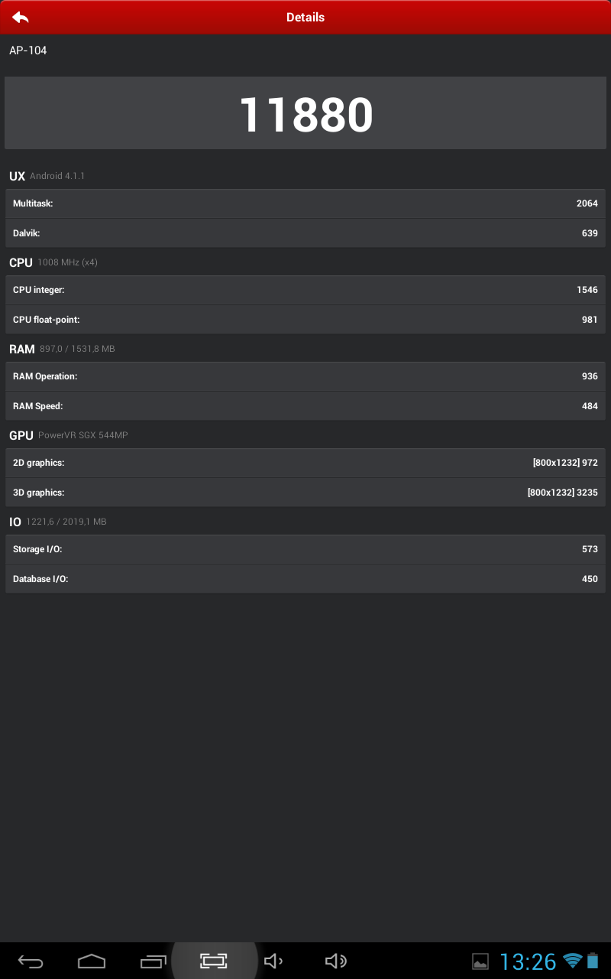Tap the screenshot capture icon in navigation bar
The image size is (611, 979).
click(214, 961)
